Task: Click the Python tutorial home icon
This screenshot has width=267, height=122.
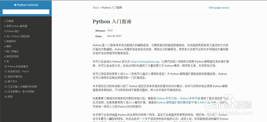Action: pyautogui.click(x=15, y=5)
